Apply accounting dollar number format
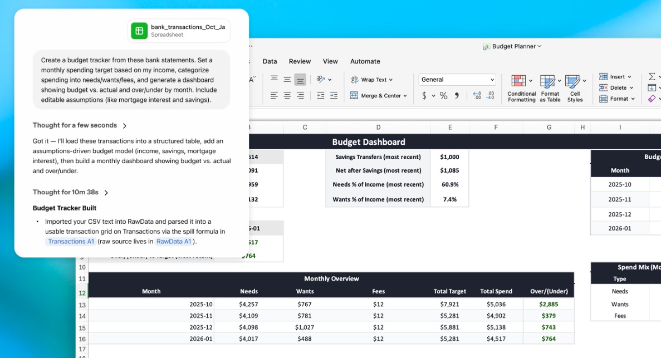This screenshot has width=661, height=358. coord(424,95)
